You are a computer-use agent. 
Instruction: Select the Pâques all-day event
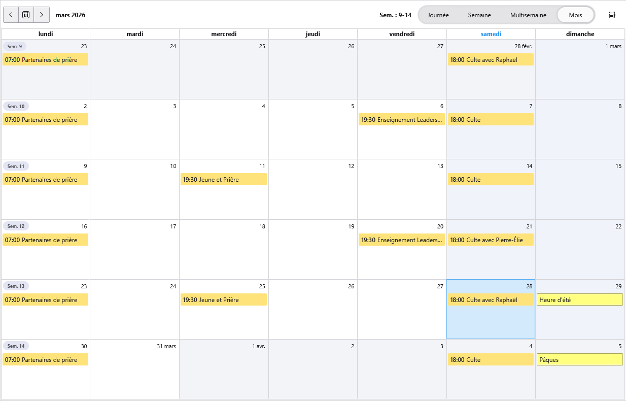coord(579,360)
